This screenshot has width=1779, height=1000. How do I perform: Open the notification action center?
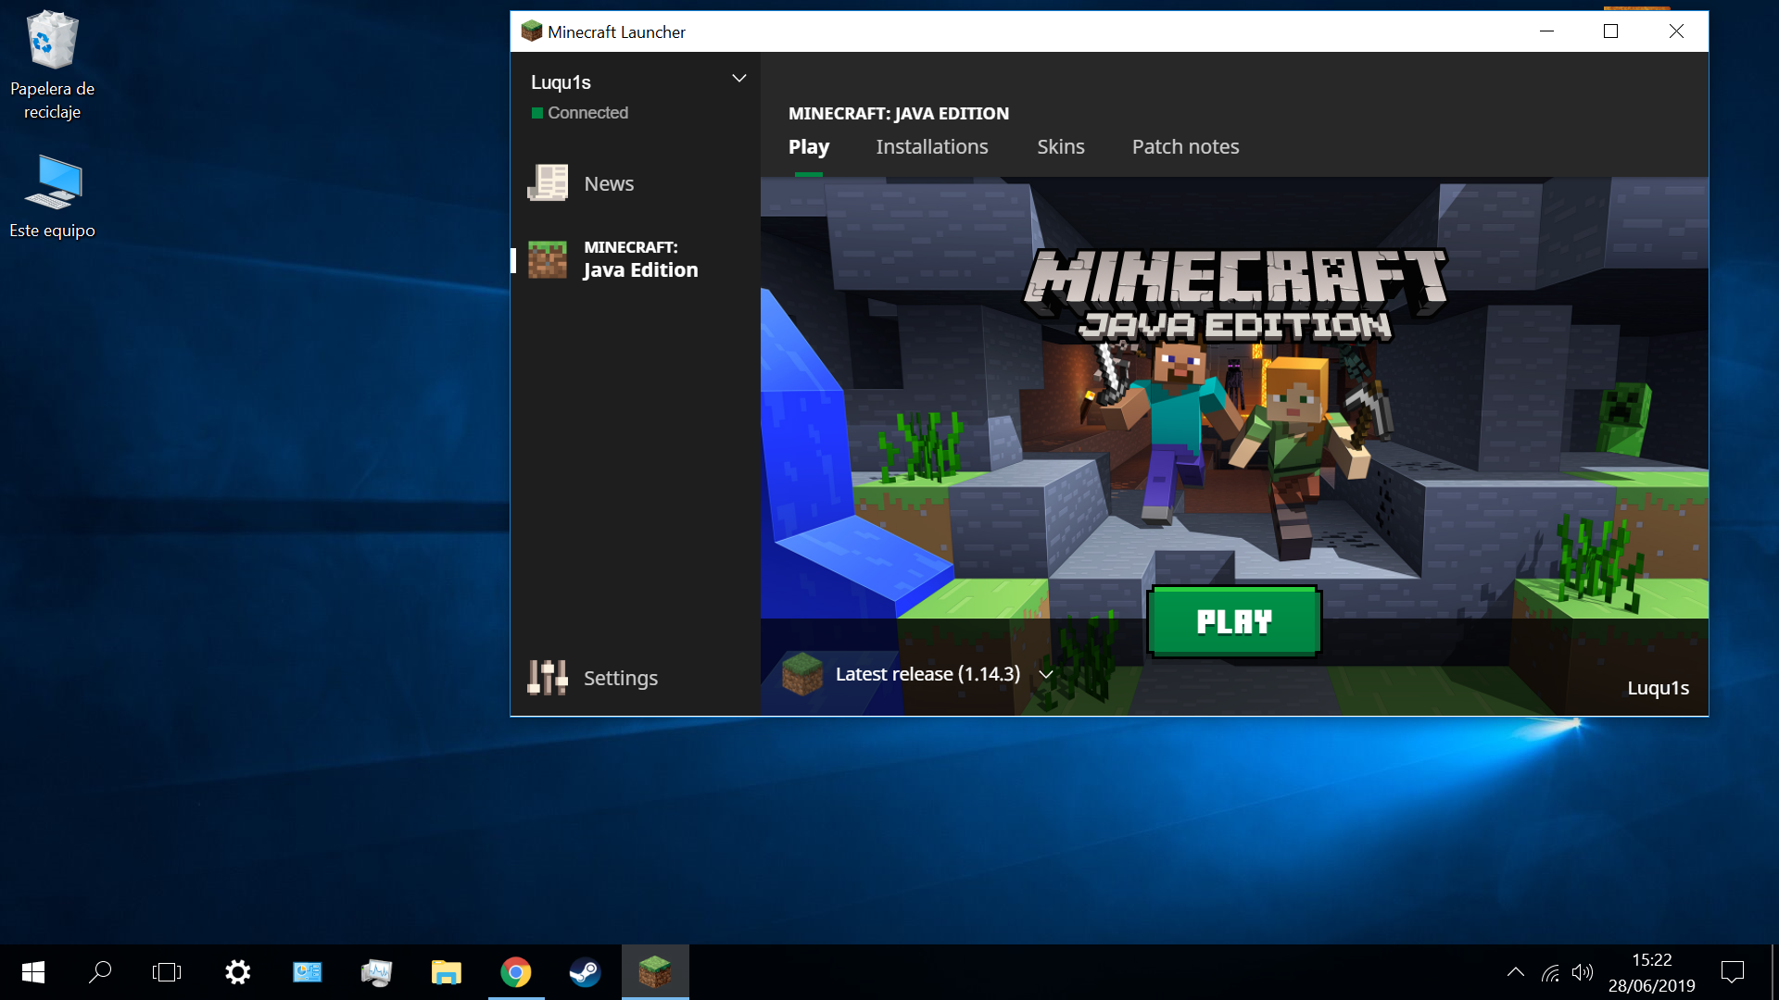(x=1733, y=972)
